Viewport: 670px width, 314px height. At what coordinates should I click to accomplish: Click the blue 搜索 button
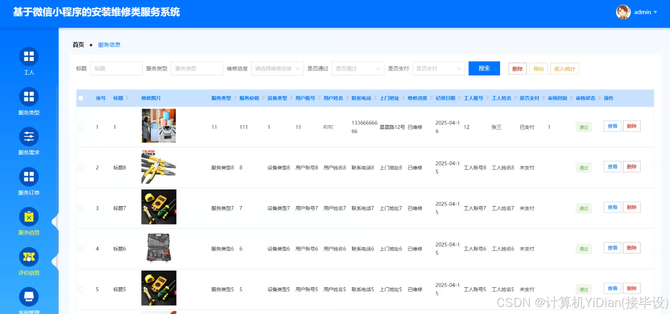[484, 68]
